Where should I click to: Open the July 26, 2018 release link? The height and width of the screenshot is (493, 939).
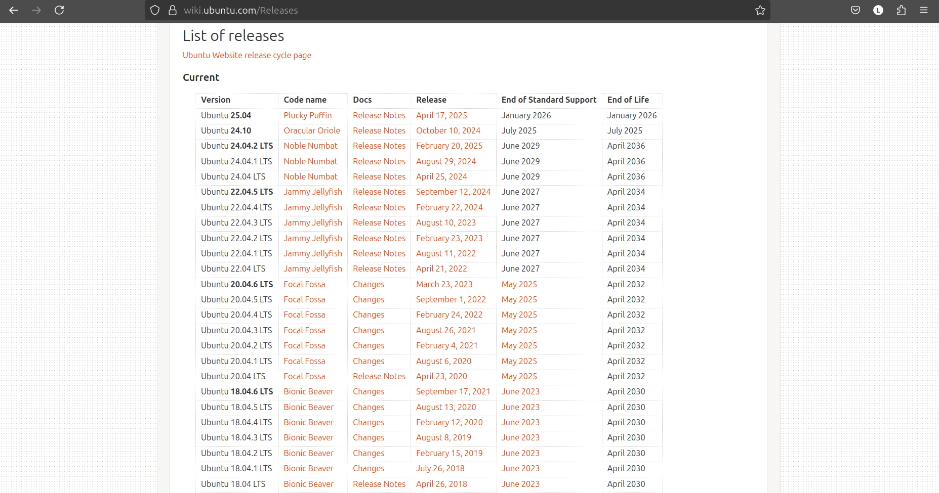440,468
